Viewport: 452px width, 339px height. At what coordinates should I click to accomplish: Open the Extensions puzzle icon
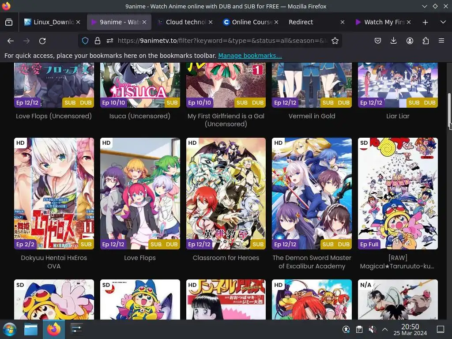[x=426, y=41]
